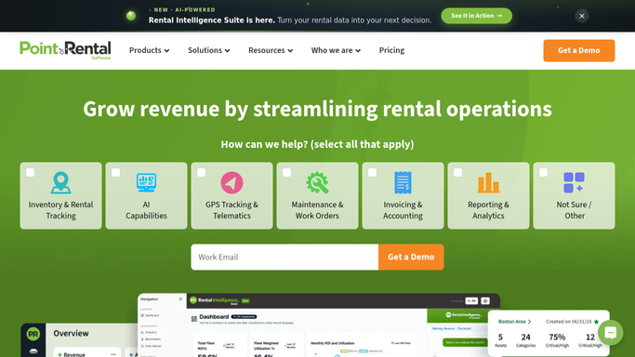Focus the Work Email field
Viewport: 635px width, 357px height.
pos(284,257)
